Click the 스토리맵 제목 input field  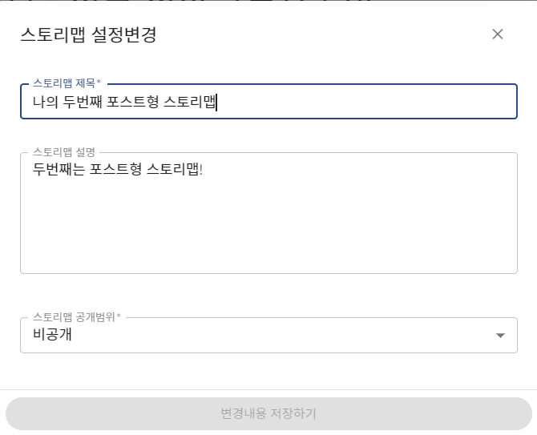coord(361,102)
